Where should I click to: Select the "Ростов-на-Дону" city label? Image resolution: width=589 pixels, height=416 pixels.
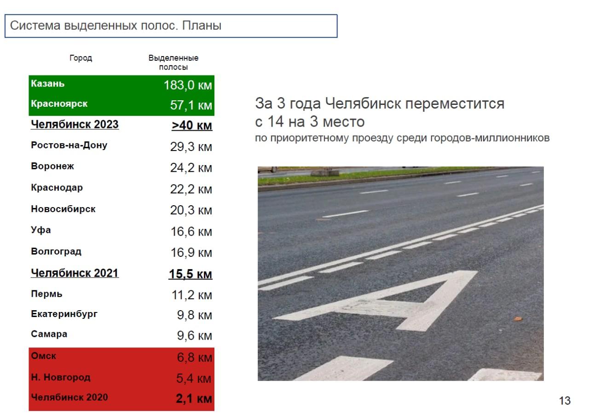click(x=69, y=145)
